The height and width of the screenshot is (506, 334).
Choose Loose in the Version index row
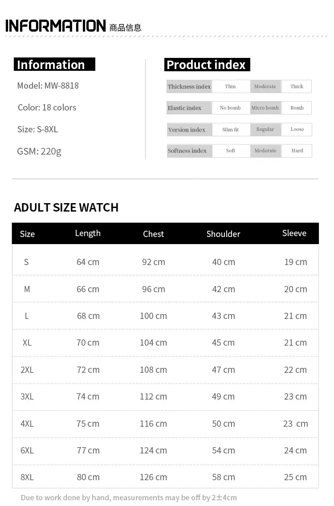[x=297, y=130]
